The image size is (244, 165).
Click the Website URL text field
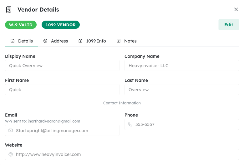coord(125,154)
